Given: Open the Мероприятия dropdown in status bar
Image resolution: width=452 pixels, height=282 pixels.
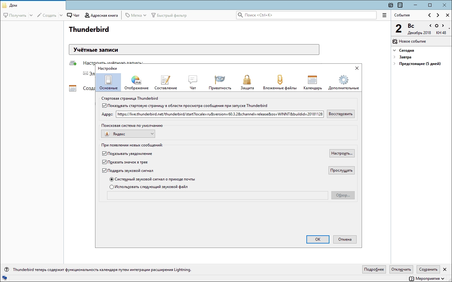Looking at the screenshot, I should tap(427, 279).
